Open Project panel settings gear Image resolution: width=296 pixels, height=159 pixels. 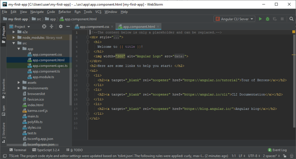61,27
